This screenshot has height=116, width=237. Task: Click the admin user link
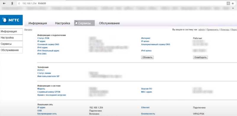click(x=202, y=30)
